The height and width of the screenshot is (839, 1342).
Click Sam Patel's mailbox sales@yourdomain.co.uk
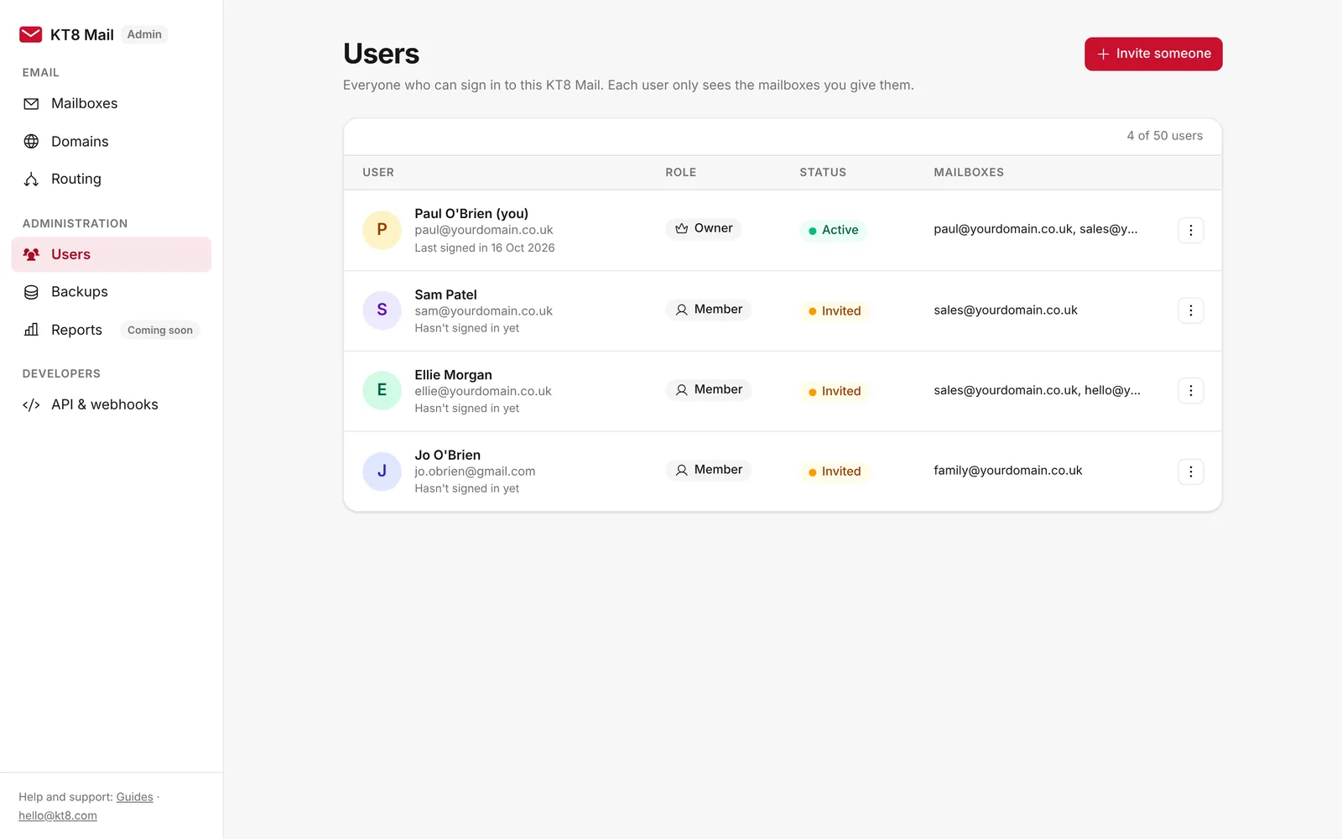click(1006, 310)
